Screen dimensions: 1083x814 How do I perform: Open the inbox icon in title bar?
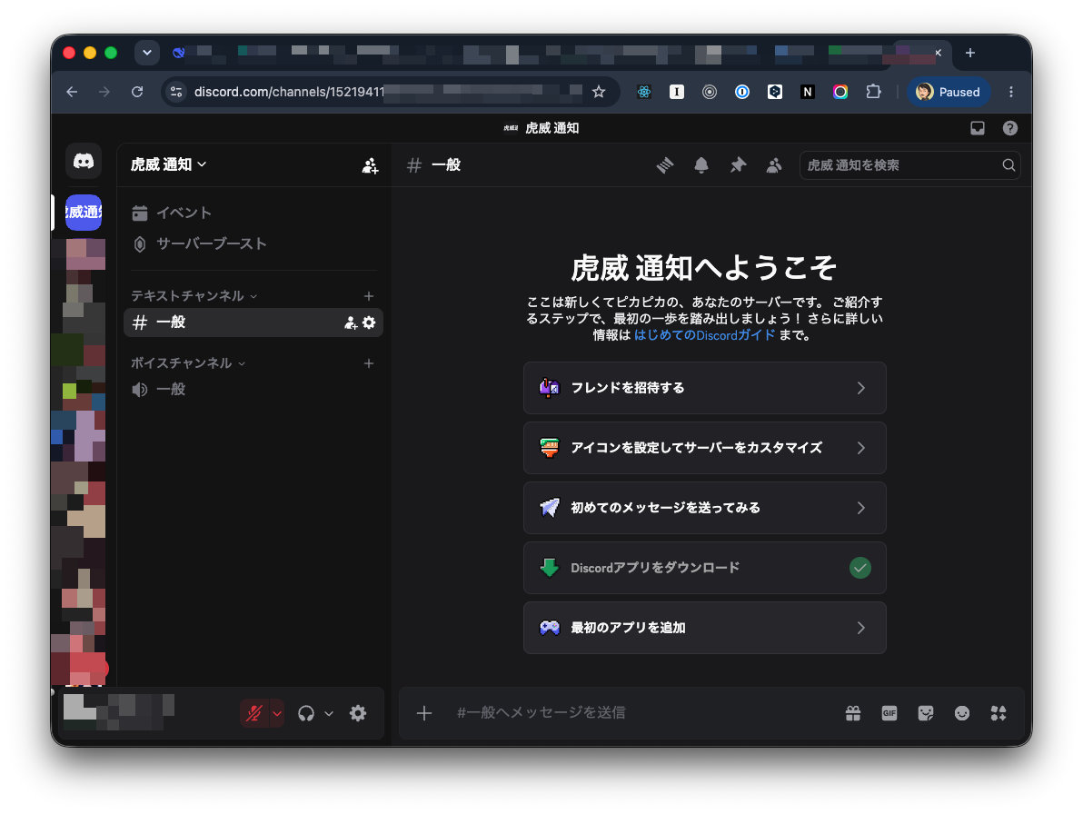pos(978,128)
